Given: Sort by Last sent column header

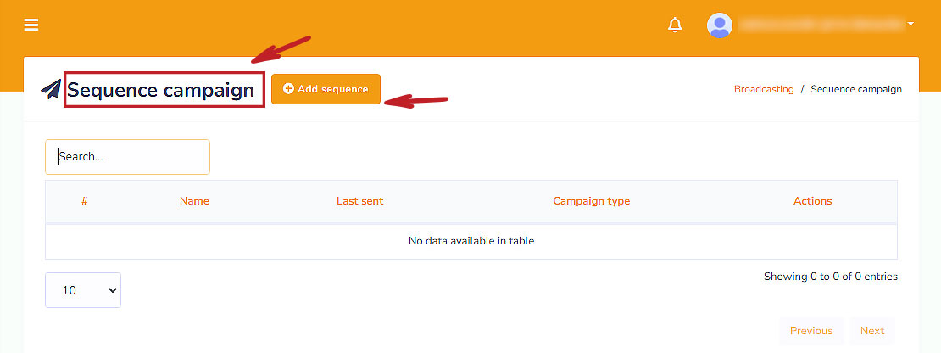Looking at the screenshot, I should 359,201.
